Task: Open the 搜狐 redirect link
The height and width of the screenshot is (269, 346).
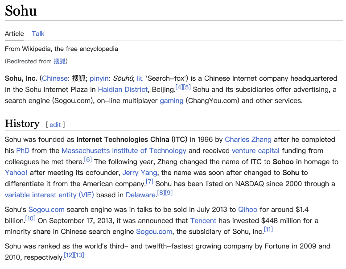Action: click(60, 61)
